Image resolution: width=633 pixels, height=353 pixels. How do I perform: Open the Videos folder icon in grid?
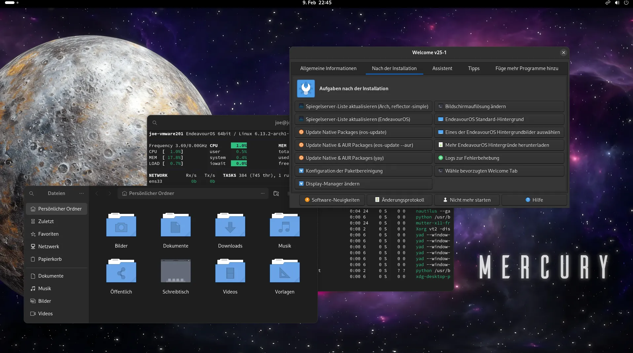click(x=230, y=271)
